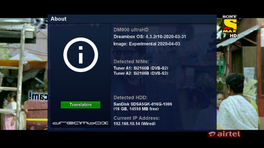Click the Detected HDD heading
The image size is (264, 148).
coord(130,98)
